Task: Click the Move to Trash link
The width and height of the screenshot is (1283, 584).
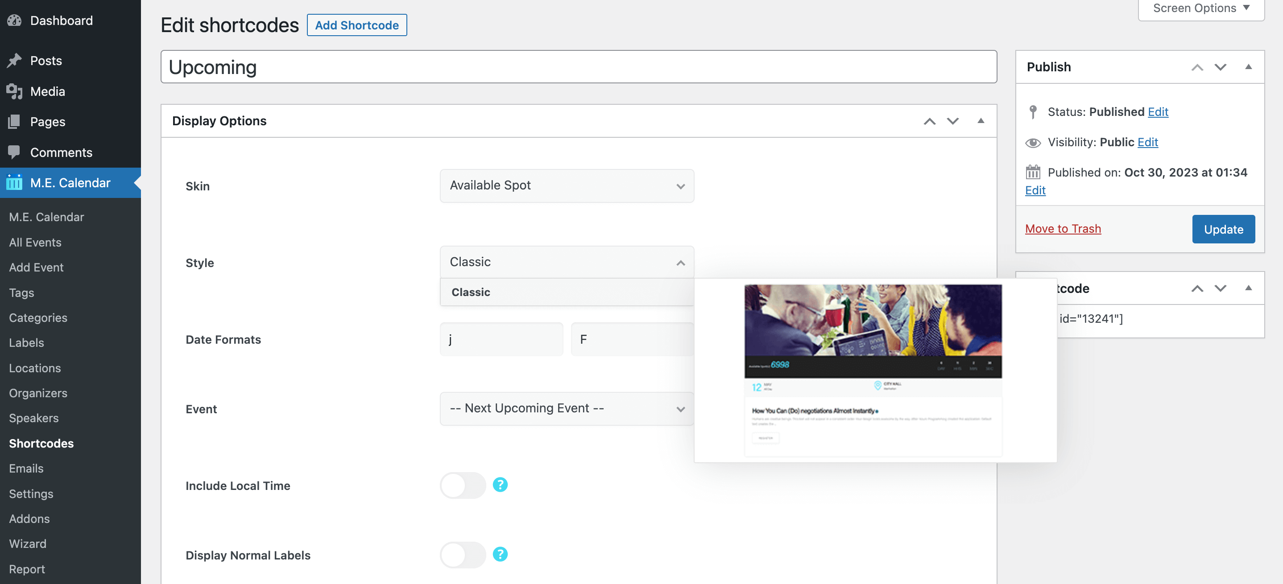Action: [1063, 229]
